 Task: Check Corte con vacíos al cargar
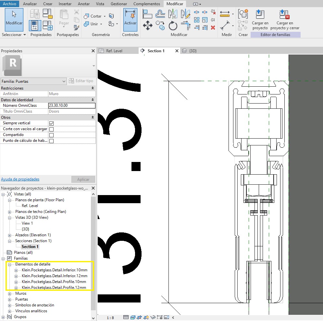click(x=51, y=129)
